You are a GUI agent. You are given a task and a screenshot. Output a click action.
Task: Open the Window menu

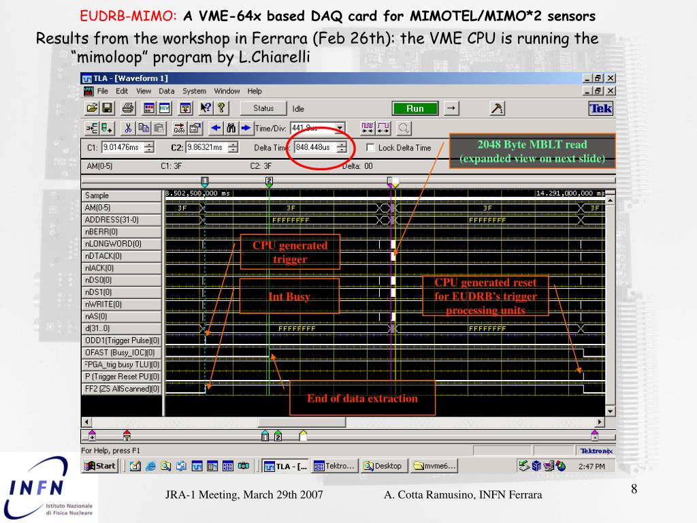point(227,91)
